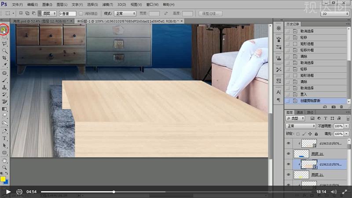Click the video progress slider handle
Screen dimensions: 352x198
(x=114, y=192)
